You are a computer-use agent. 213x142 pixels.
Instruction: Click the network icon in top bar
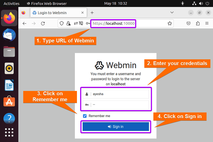click(x=194, y=3)
